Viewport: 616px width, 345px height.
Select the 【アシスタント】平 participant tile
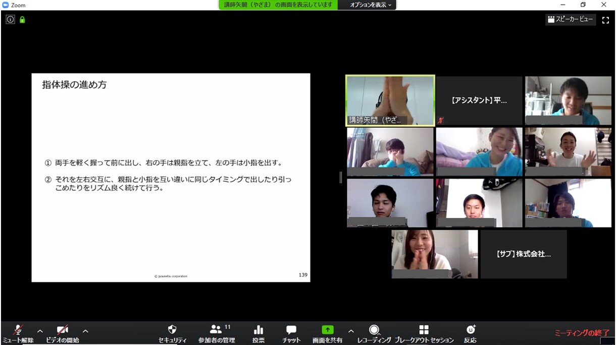pyautogui.click(x=479, y=100)
